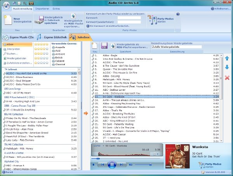
Task: Select the five-star rating filter
Action: [42, 44]
